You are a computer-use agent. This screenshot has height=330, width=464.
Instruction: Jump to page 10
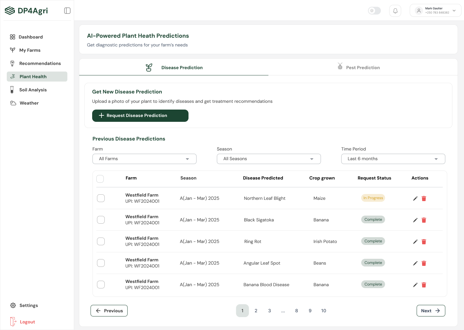(324, 311)
